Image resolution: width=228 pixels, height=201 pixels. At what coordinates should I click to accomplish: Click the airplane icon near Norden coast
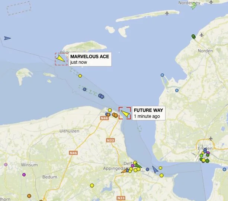[202, 35]
